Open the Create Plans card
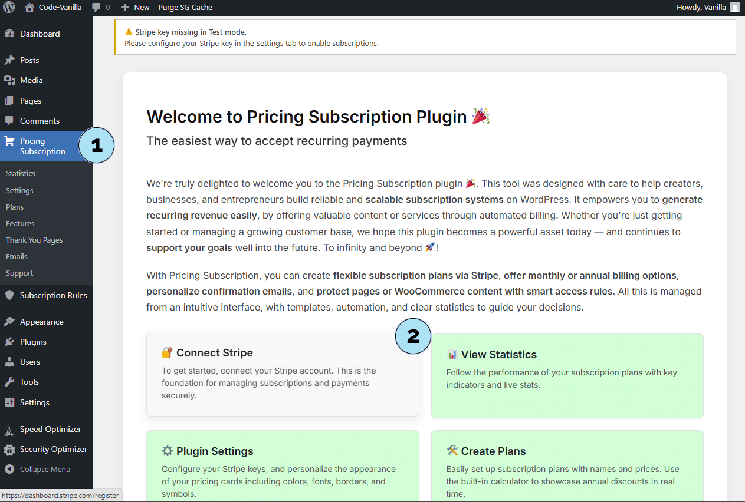Screen dimensions: 745x502 click(x=567, y=465)
